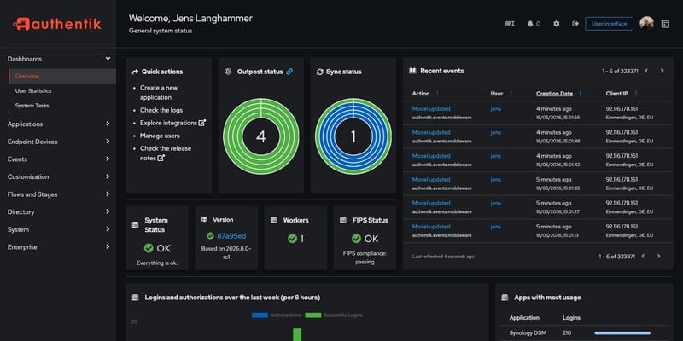Go to previous events page, bottom
Screen dimensions: 683x341
click(643, 257)
